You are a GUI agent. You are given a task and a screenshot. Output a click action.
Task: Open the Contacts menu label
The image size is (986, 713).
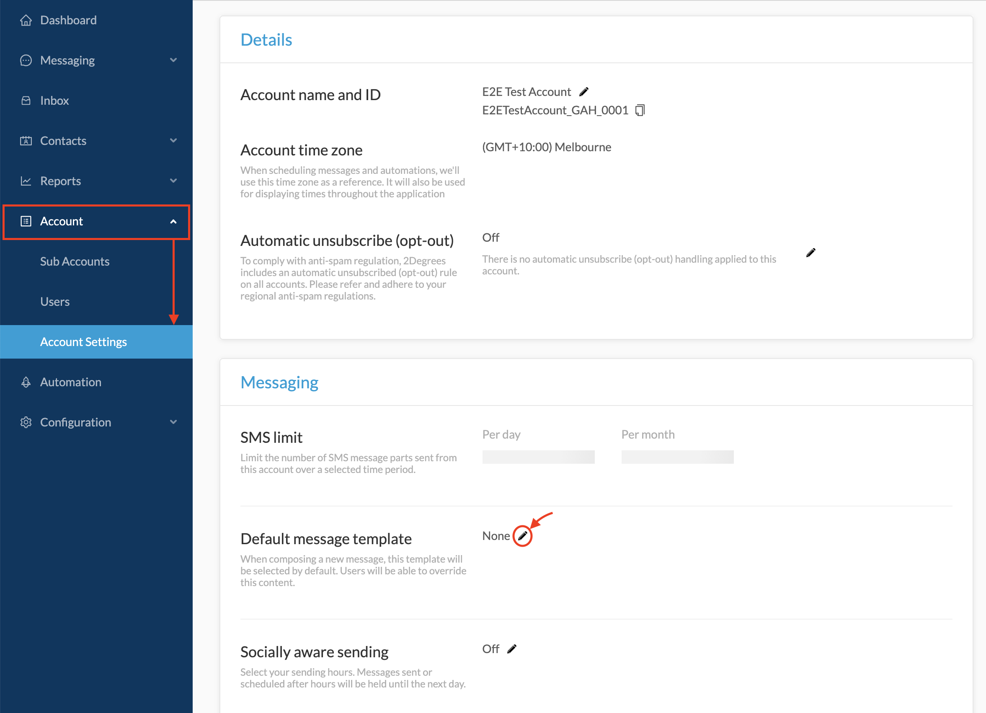coord(63,141)
